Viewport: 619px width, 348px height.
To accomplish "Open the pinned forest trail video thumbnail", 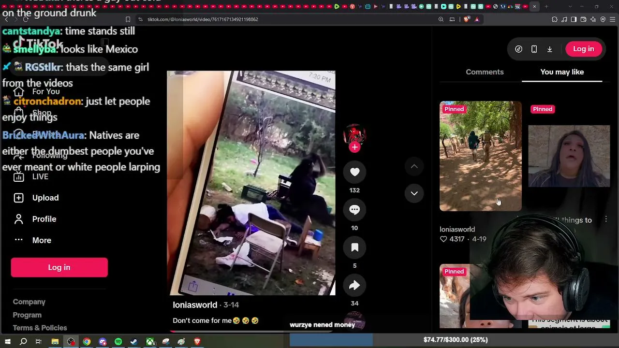I will click(481, 156).
